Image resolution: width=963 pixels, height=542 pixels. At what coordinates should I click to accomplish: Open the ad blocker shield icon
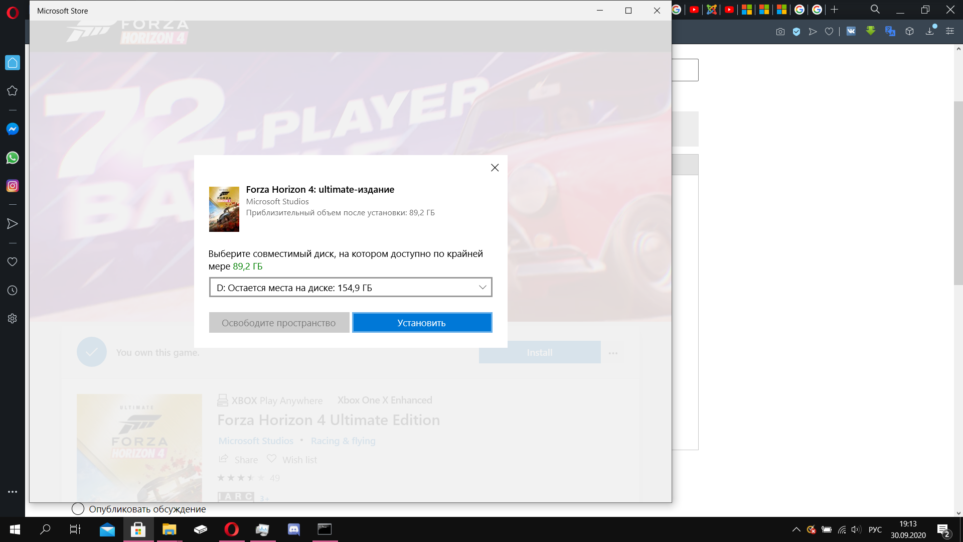(x=796, y=32)
